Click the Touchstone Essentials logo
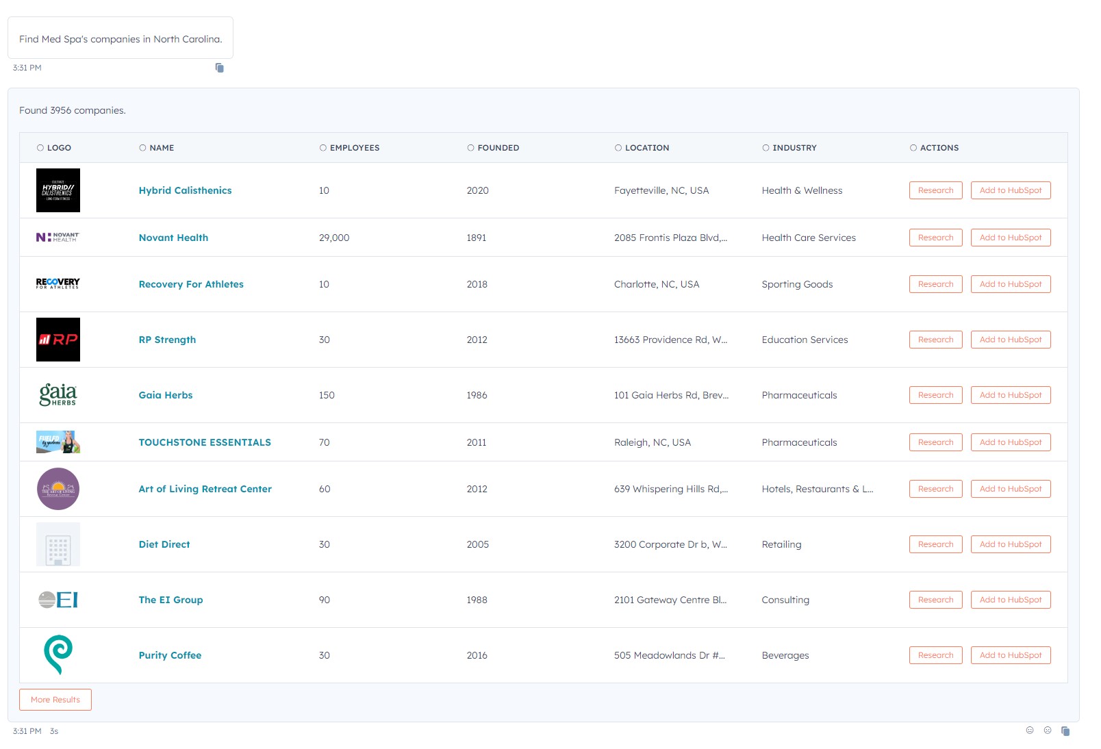 click(x=58, y=442)
